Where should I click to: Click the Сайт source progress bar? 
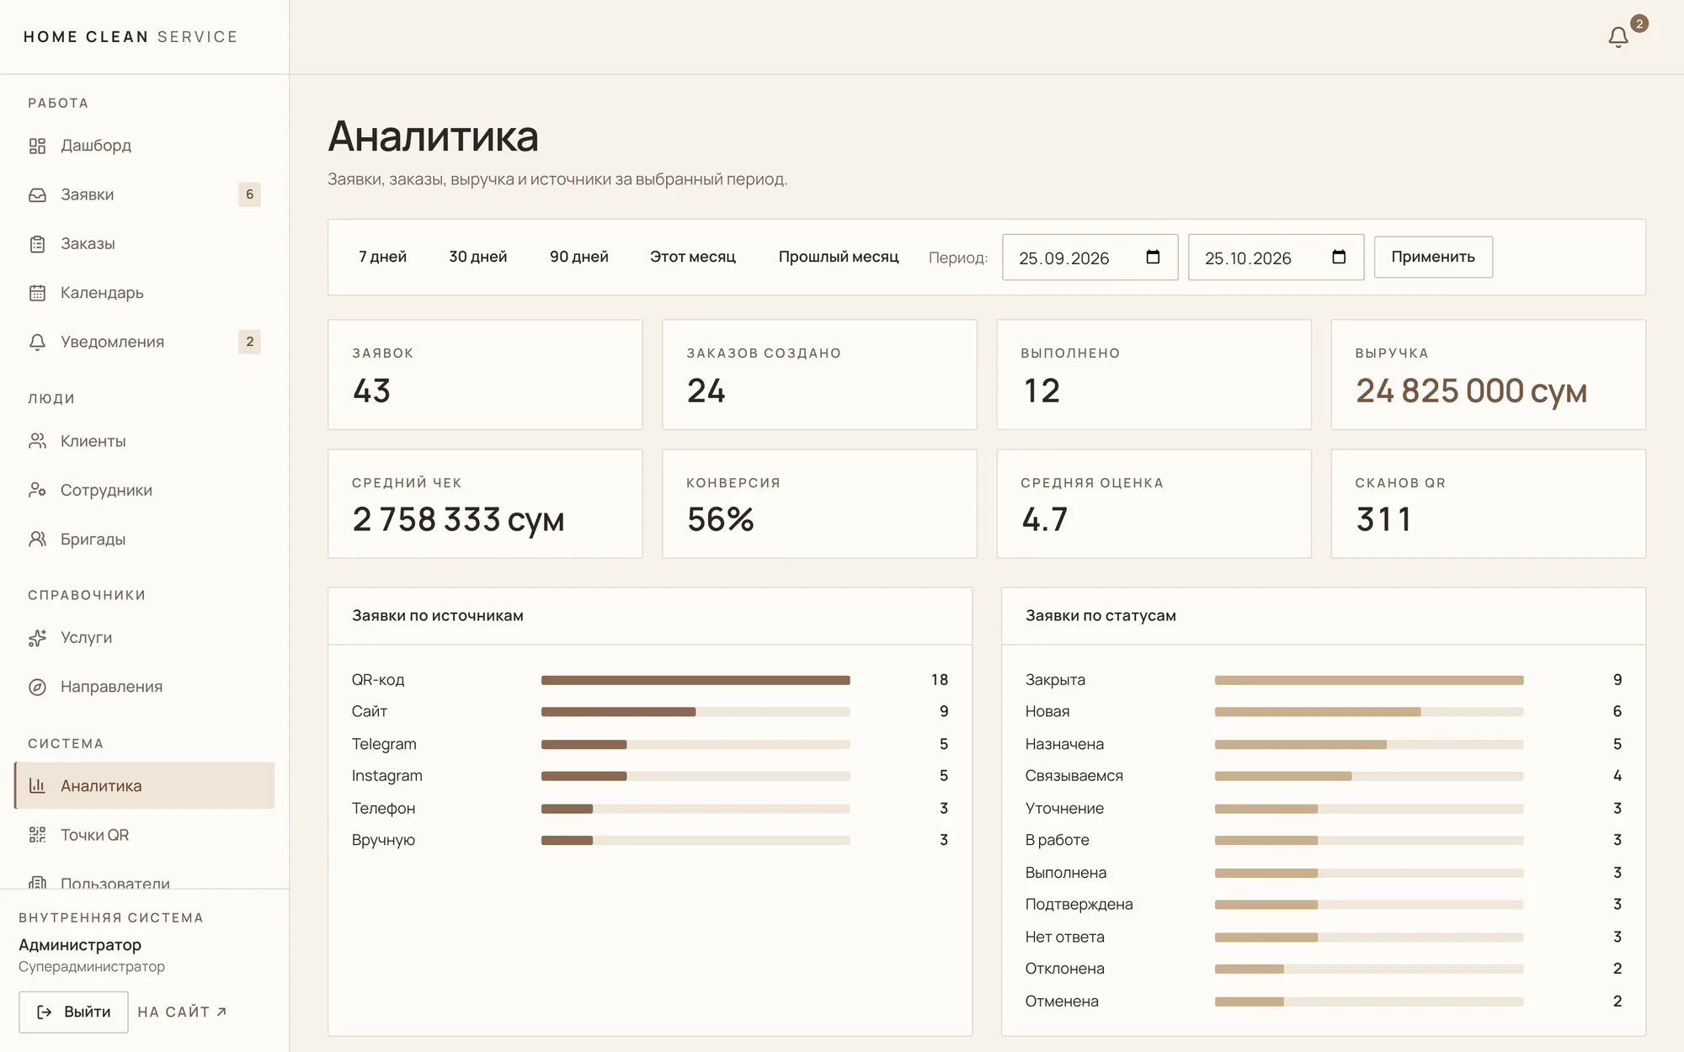[x=695, y=712]
